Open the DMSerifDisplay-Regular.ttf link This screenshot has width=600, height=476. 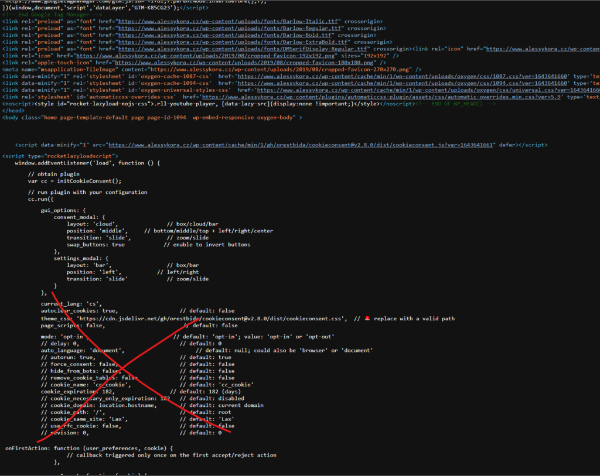click(243, 49)
